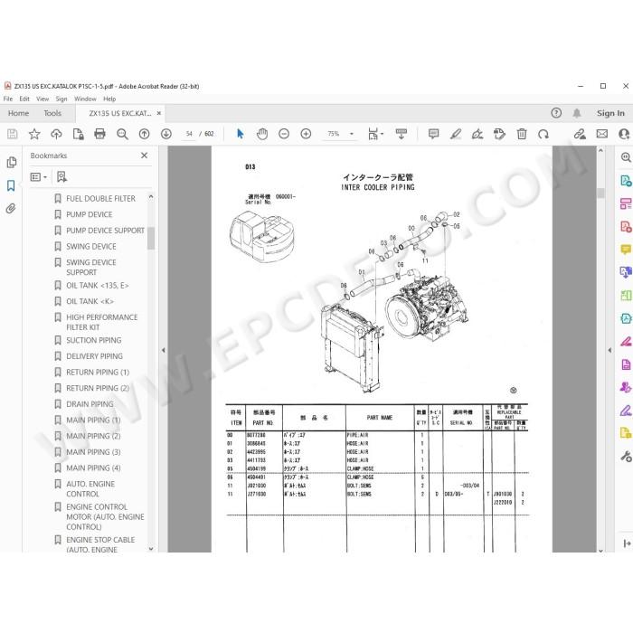Click the Sign In button
633x633 pixels.
tap(610, 113)
